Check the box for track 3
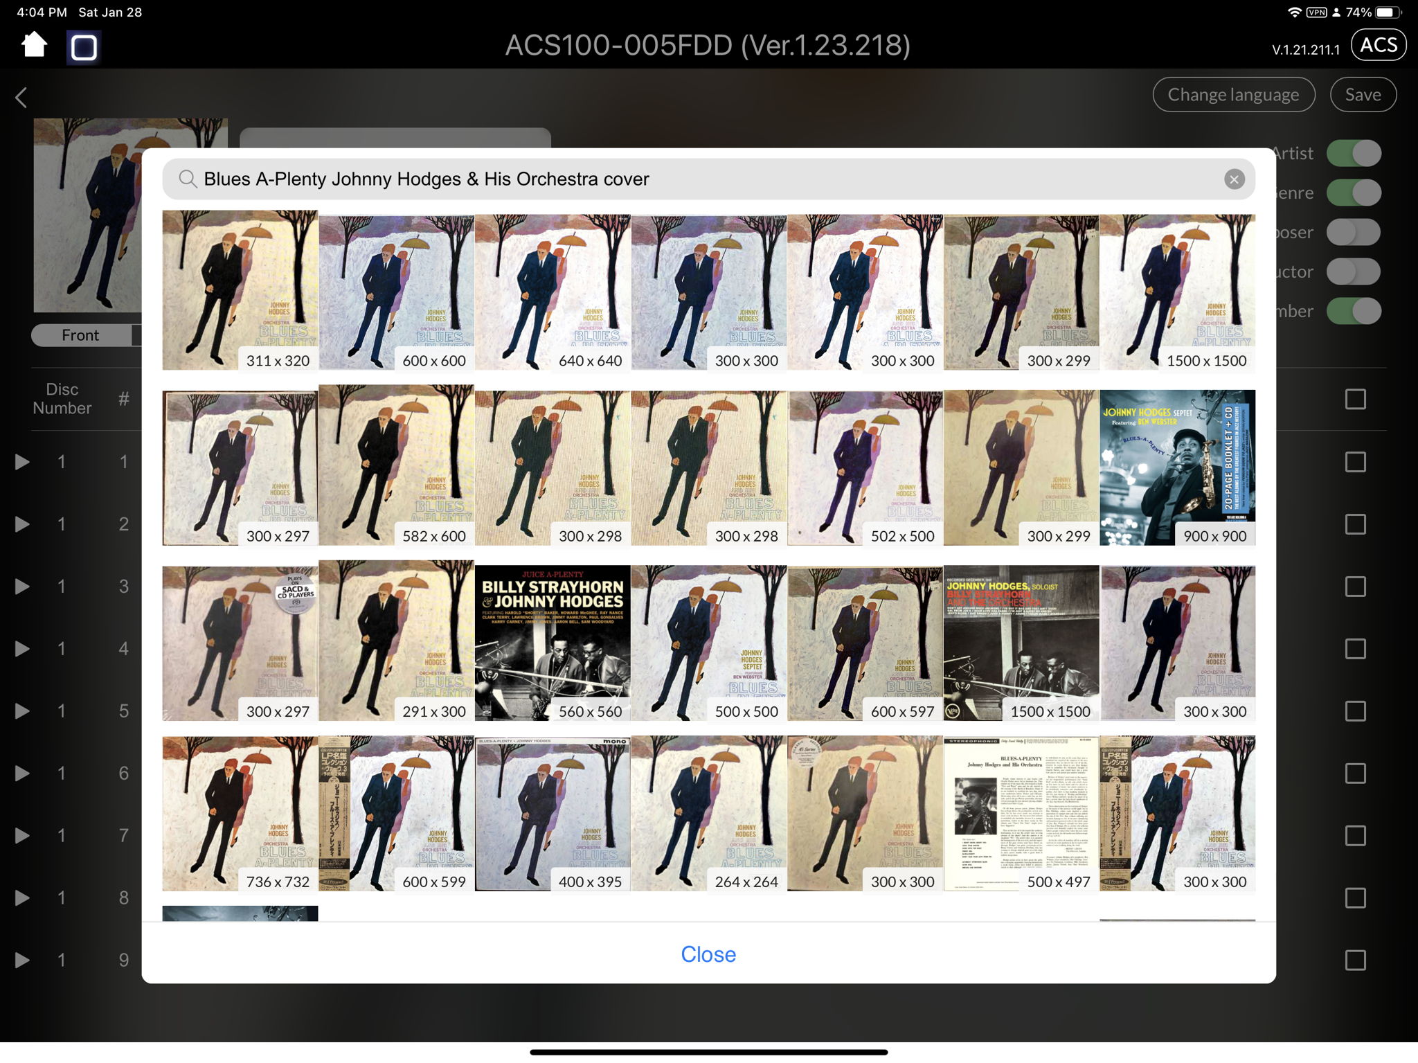1418x1063 pixels. point(1355,587)
